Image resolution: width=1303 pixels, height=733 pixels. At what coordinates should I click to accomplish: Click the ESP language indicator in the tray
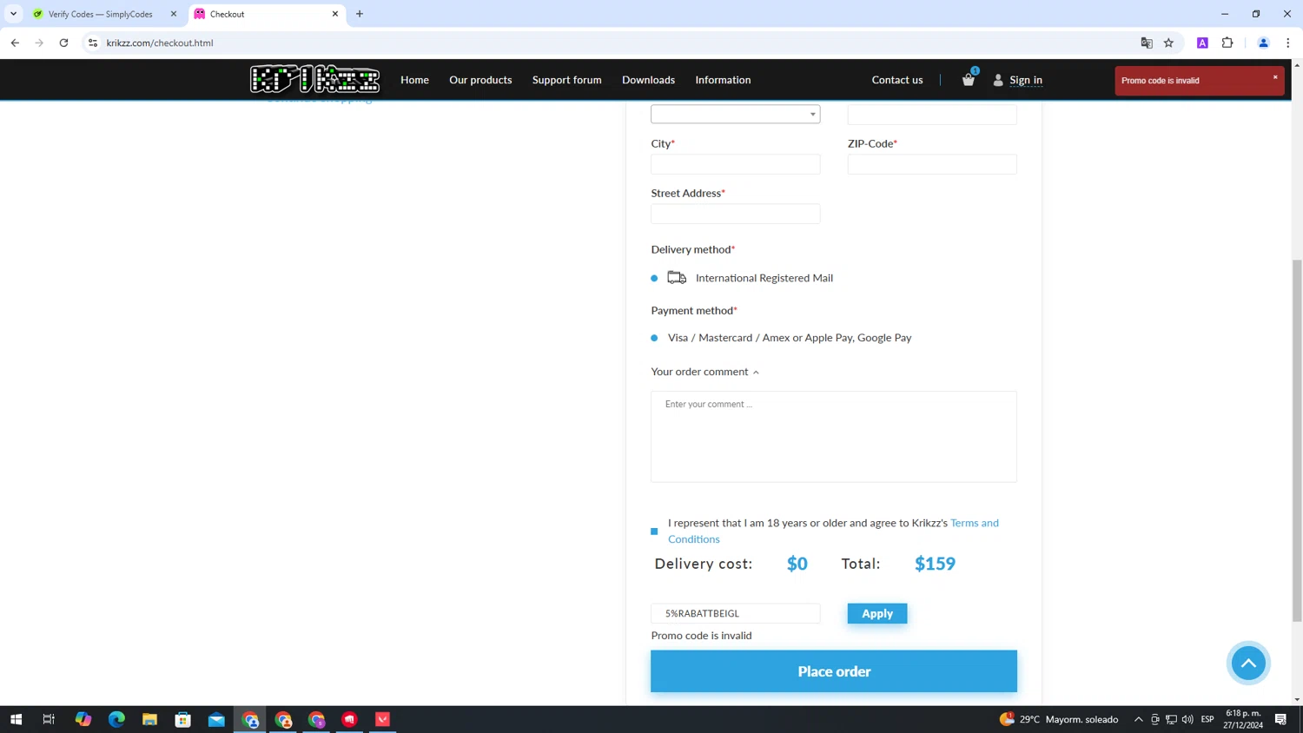[1207, 719]
